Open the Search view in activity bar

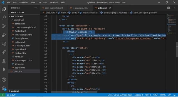(4, 17)
